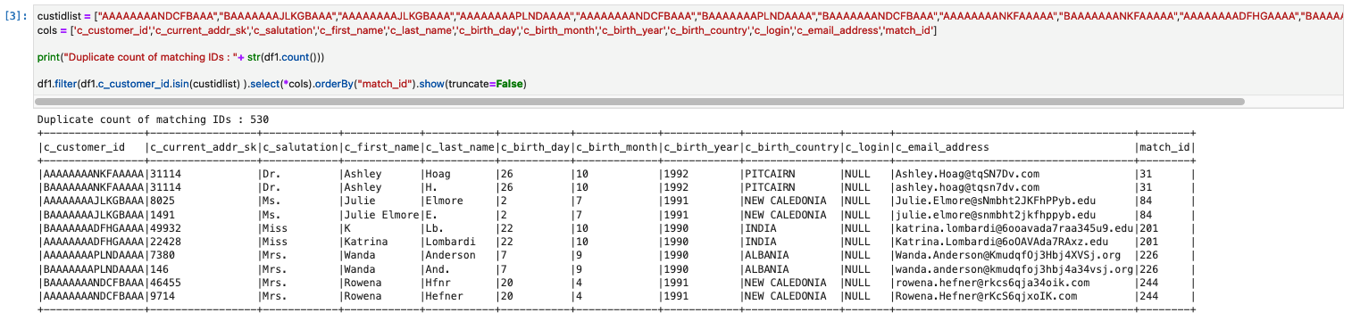
Task: Click the print Duplicate count statement line
Action: (x=181, y=57)
